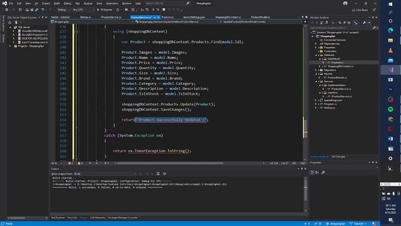This screenshot has width=401, height=226.
Task: Open the editor zoom percentage dropdown
Action: pyautogui.click(x=56, y=163)
